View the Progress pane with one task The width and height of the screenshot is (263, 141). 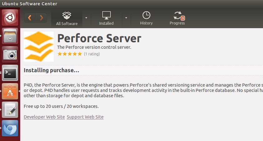177,18
